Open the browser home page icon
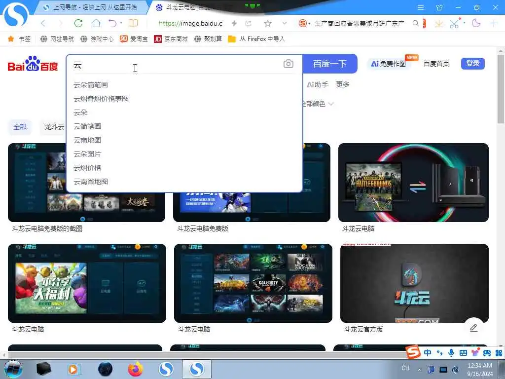 (x=96, y=23)
